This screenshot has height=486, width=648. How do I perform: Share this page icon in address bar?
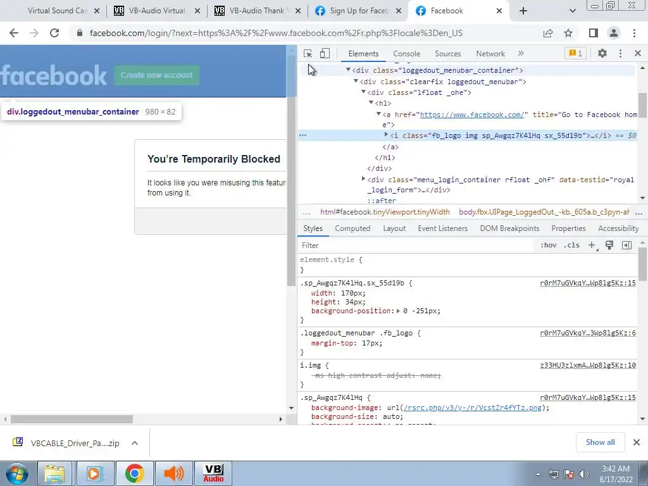coord(548,33)
